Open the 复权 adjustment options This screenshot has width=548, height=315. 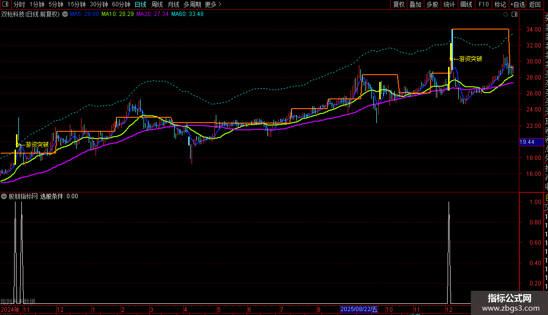pos(399,4)
